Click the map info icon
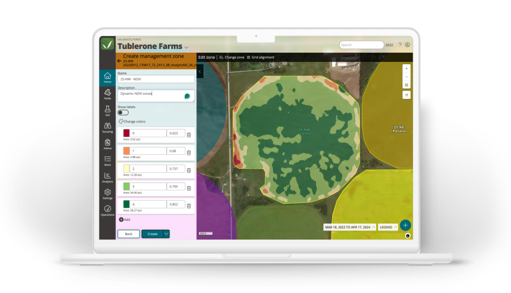Image resolution: width=511 pixels, height=293 pixels. 408,236
